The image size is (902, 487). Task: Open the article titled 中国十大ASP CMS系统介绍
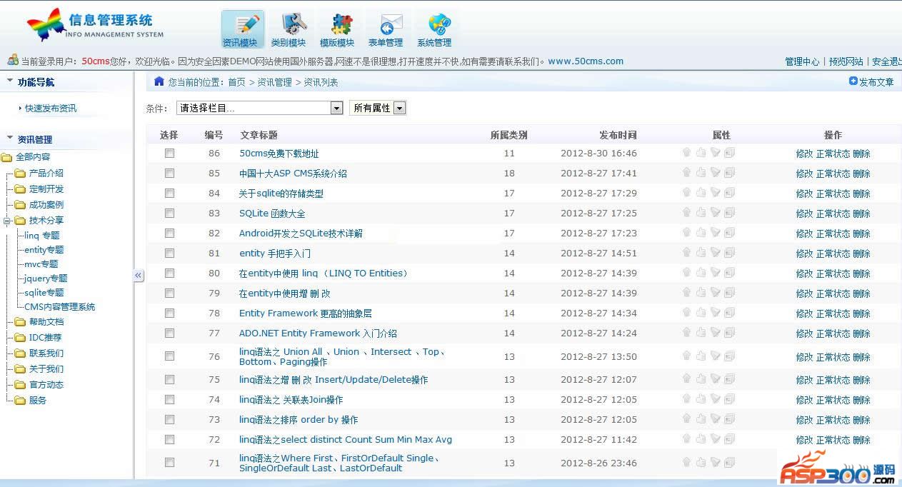pyautogui.click(x=293, y=174)
